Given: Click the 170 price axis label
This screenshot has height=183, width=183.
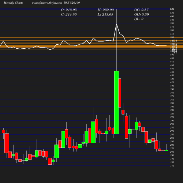Looking at the screenshot, I should tap(172, 166).
